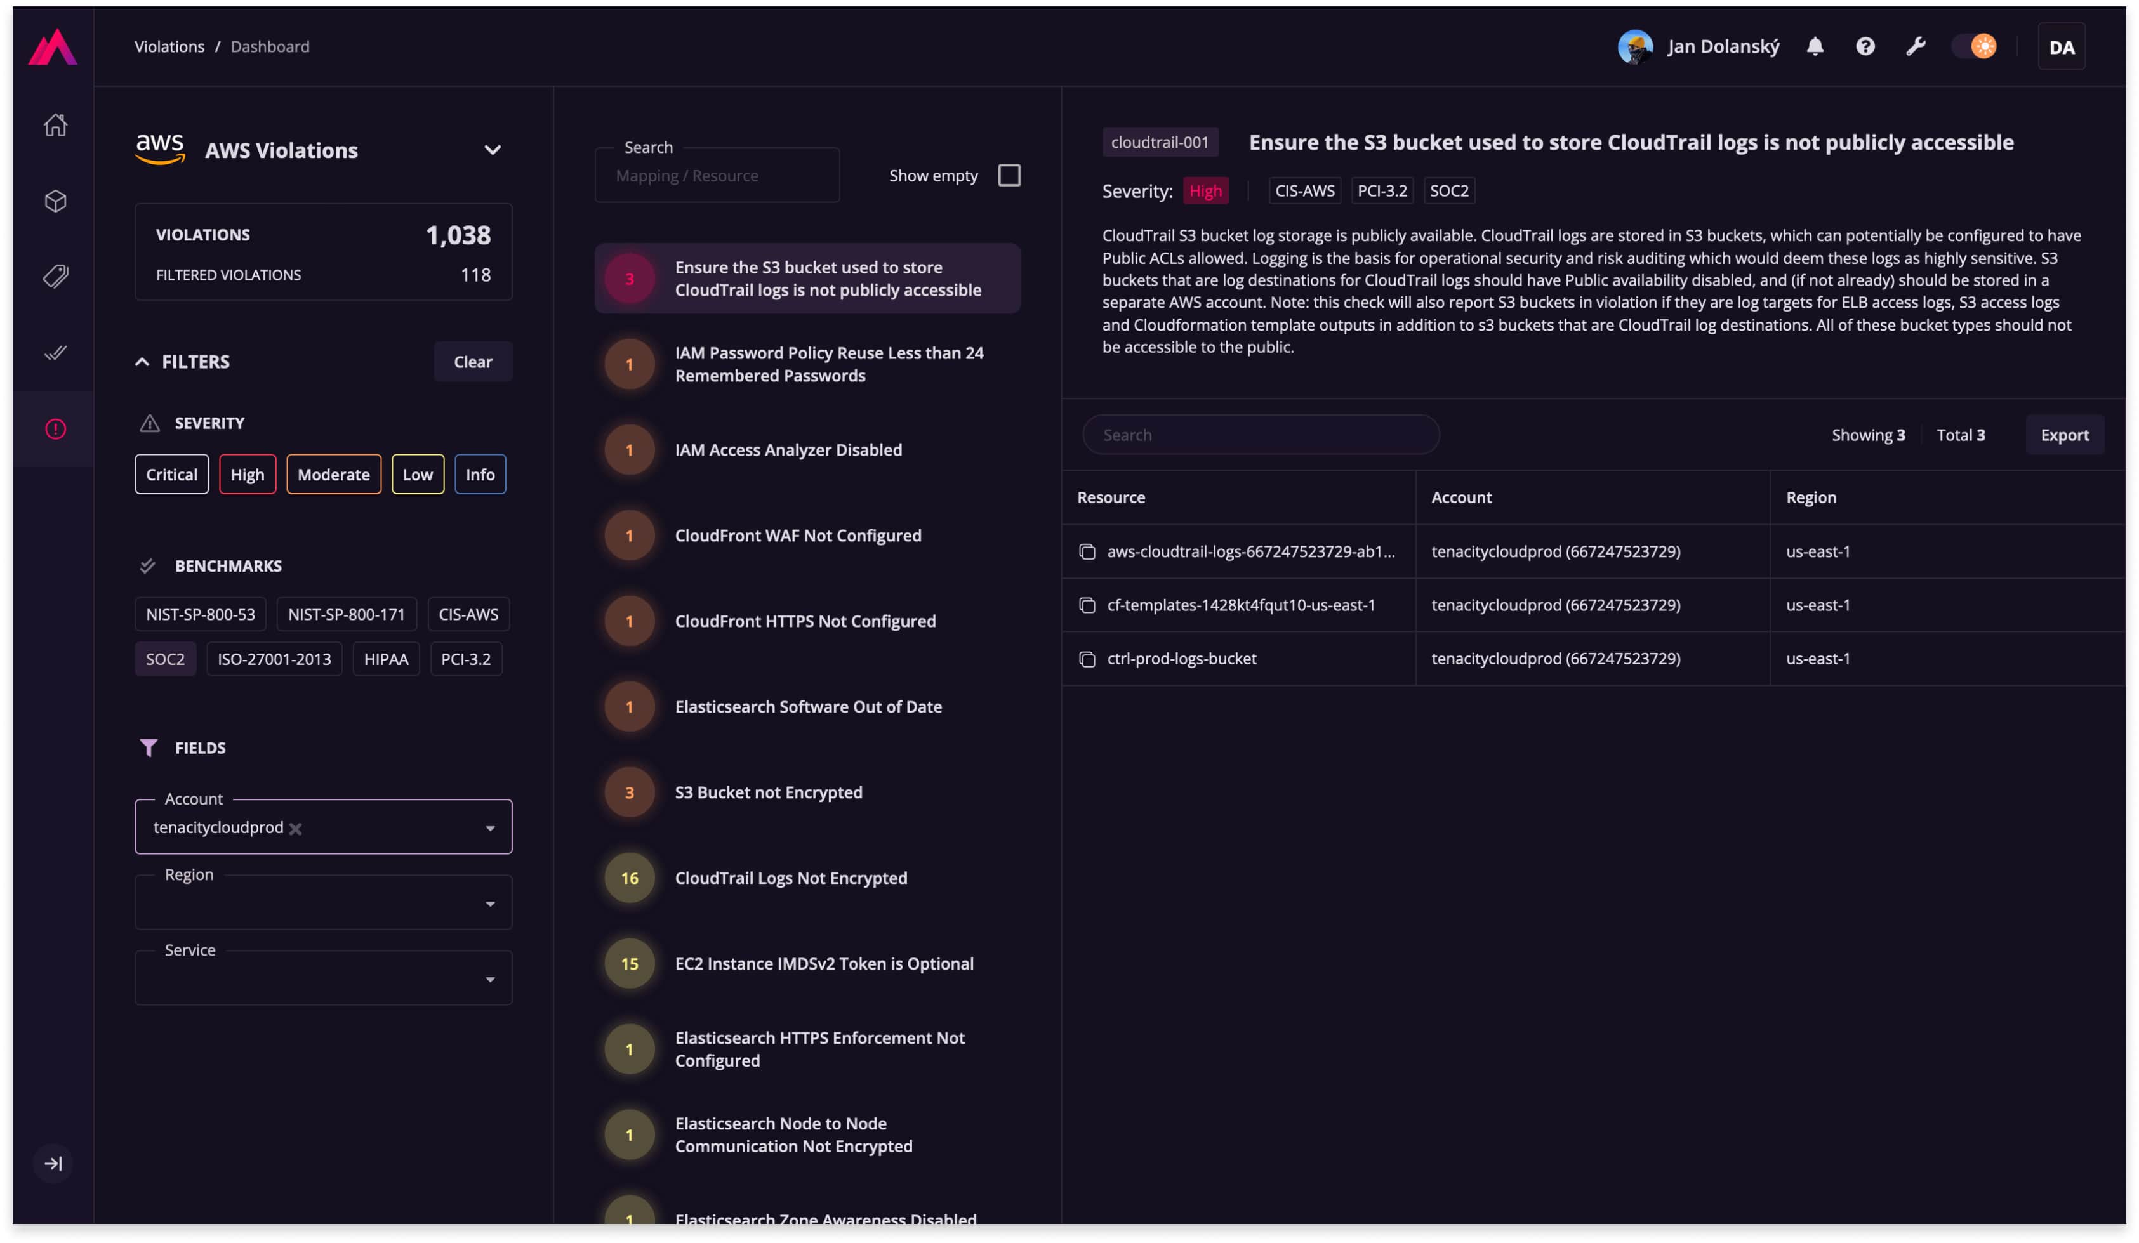Copy the aws-cloudtrail-logs resource name
This screenshot has width=2139, height=1243.
click(x=1087, y=551)
